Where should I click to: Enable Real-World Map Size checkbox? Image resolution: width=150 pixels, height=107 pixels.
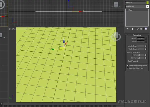pyautogui.click(x=128, y=68)
